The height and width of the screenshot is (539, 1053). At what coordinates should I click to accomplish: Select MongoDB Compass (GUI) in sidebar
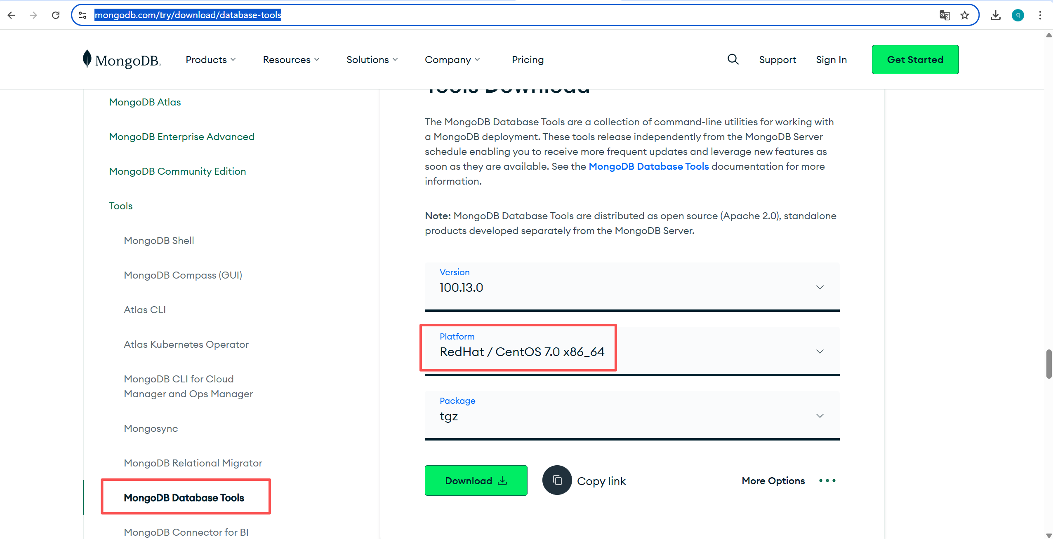pos(183,275)
